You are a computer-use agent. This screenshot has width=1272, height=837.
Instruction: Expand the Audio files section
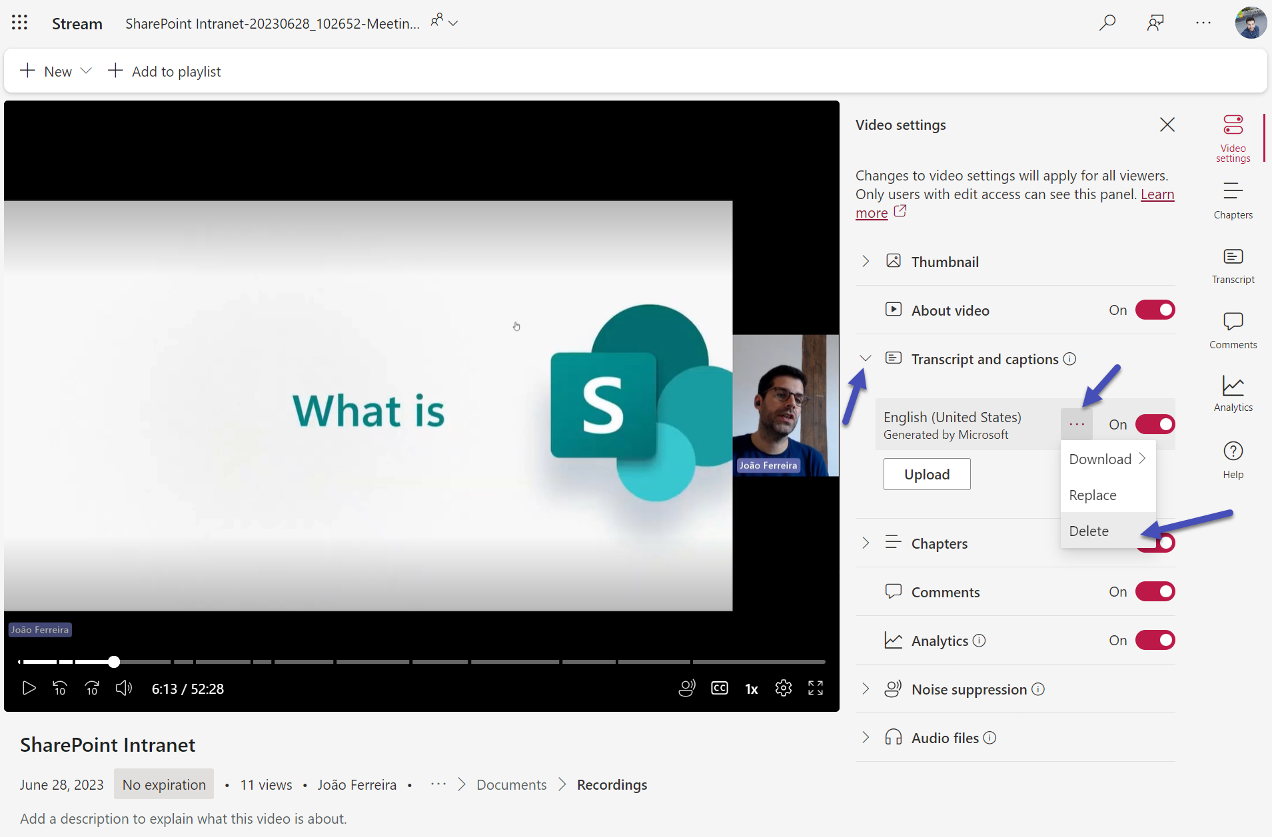coord(865,737)
